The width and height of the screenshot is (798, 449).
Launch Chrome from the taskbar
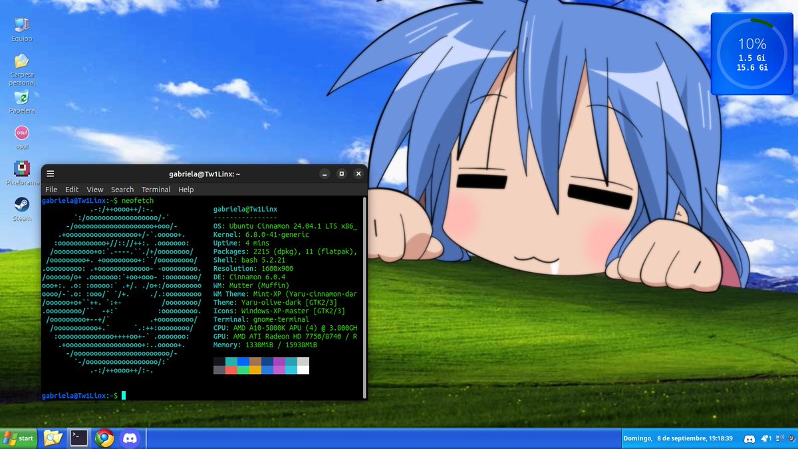[x=104, y=438]
